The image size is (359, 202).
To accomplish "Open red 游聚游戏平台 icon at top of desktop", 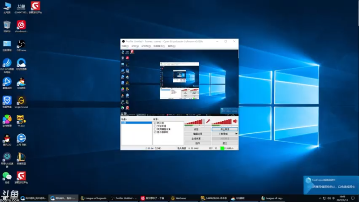I will (x=35, y=8).
